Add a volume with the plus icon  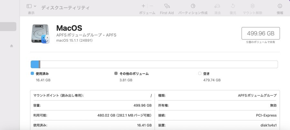143,6
